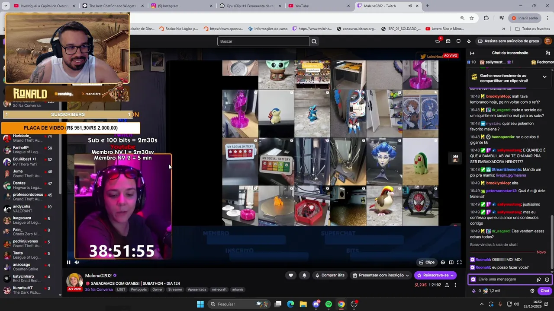Open Informações do curso bookmark
Screen dimensions: 554x311
(x=268, y=29)
